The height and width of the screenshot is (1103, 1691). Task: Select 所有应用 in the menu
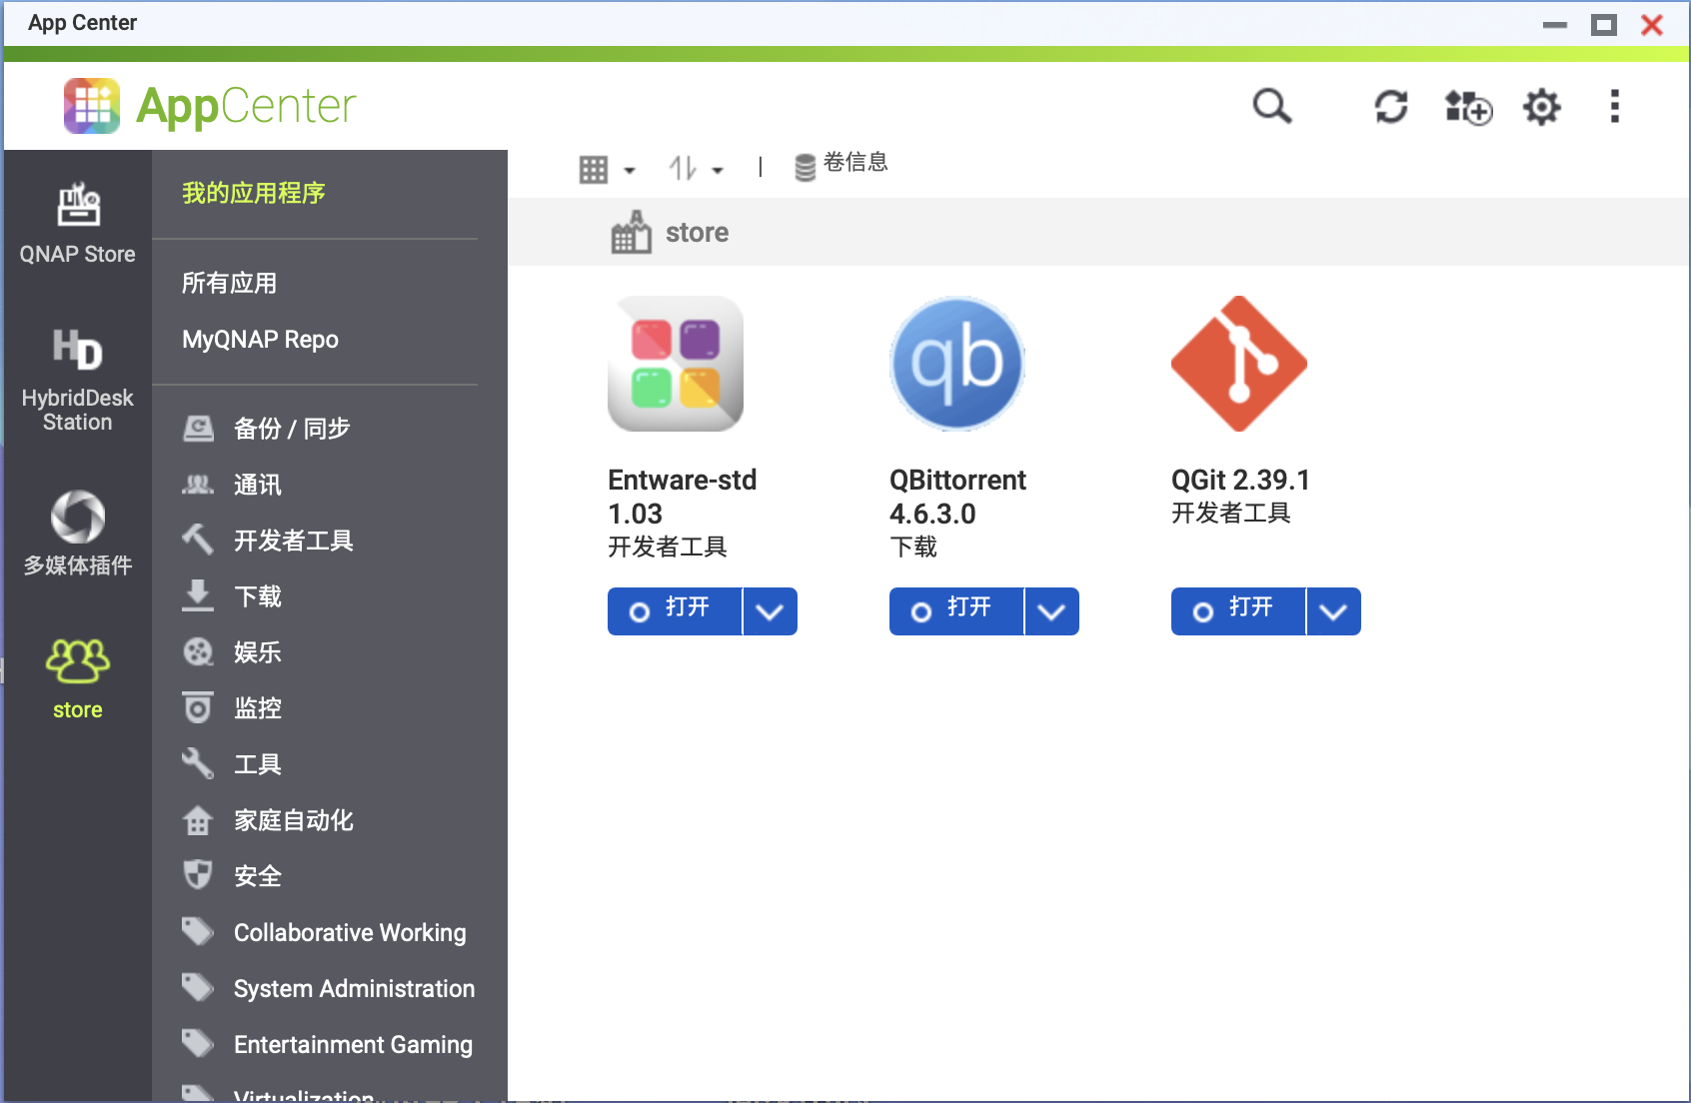tap(229, 284)
